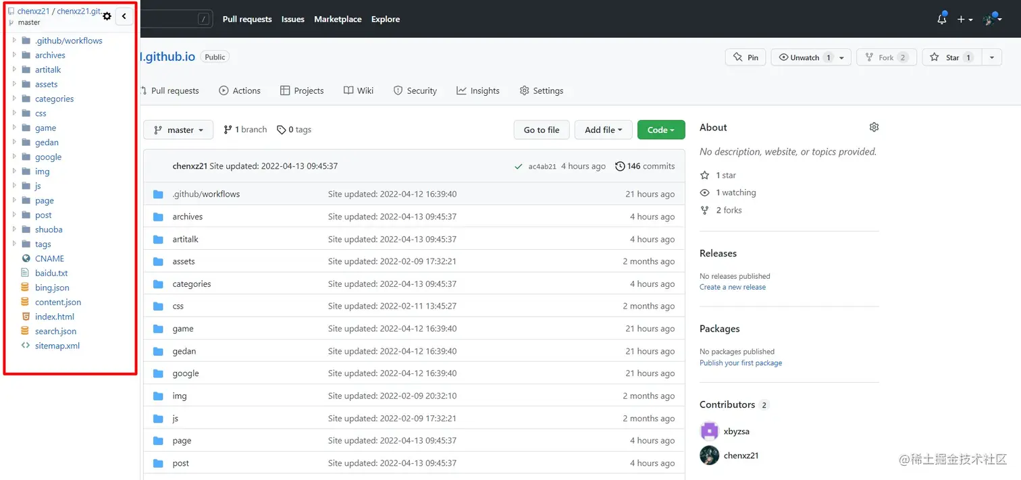Expand the artitalk folder in the sidebar tree
1021x480 pixels.
(14, 70)
